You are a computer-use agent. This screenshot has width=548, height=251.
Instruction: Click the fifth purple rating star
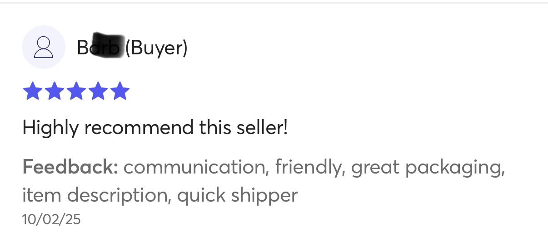[120, 91]
